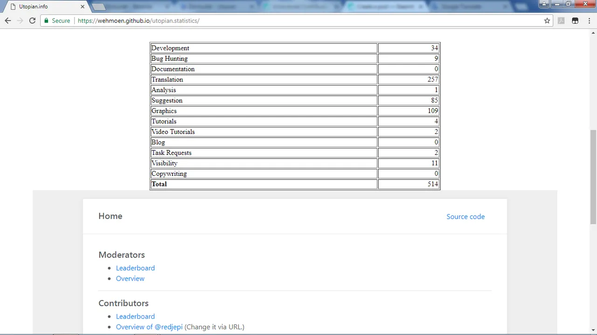Select the Documentation row's 0 value

(436, 69)
